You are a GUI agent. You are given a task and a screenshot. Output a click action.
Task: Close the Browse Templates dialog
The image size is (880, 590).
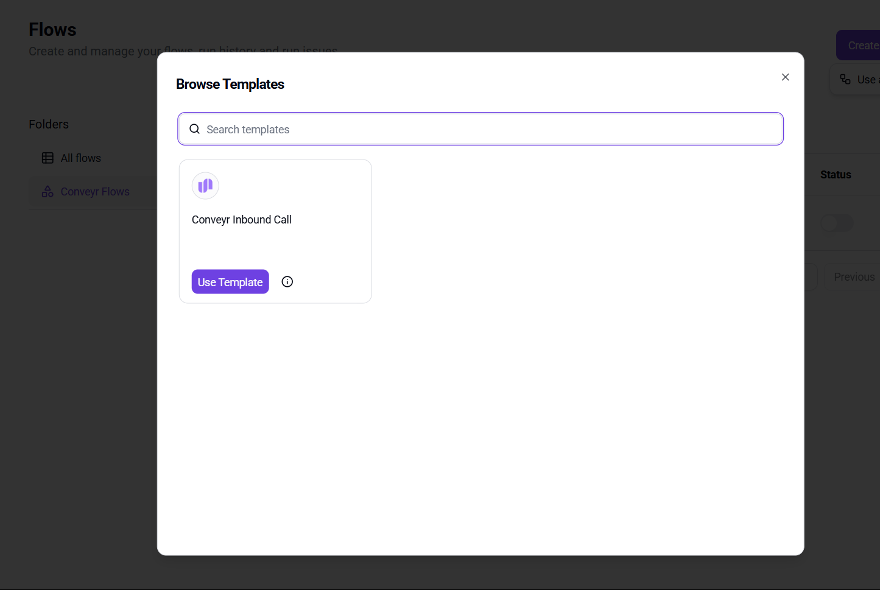786,77
